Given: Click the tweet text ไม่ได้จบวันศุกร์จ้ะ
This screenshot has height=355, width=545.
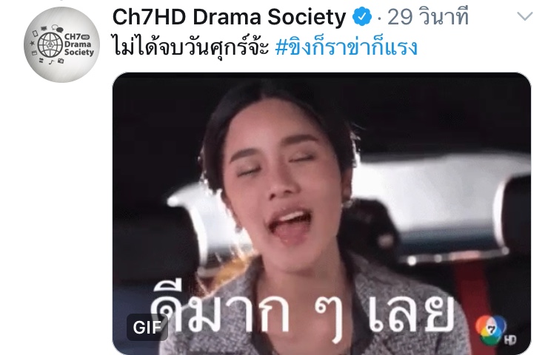Looking at the screenshot, I should click(x=191, y=47).
